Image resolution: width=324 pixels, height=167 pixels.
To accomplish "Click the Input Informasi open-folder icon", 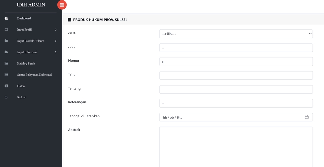I will pos(6,52).
